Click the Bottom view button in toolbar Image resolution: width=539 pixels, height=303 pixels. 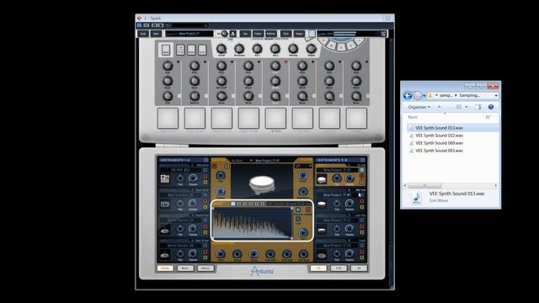271,34
